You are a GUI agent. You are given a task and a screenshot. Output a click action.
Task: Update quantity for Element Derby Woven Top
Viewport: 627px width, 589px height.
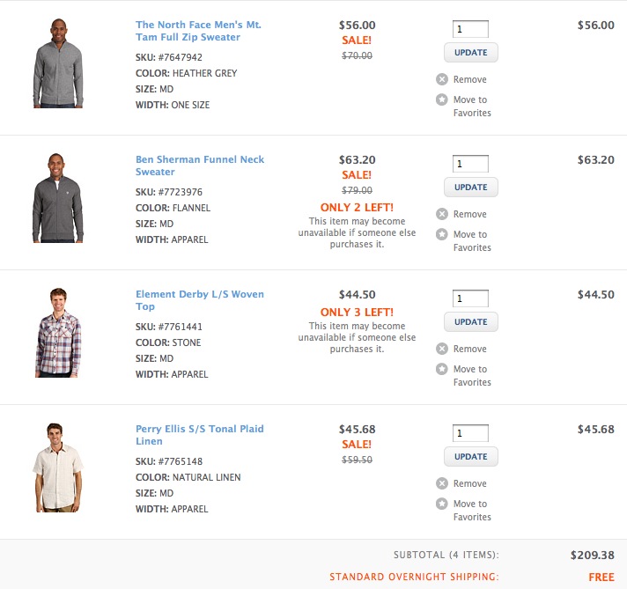(x=470, y=322)
